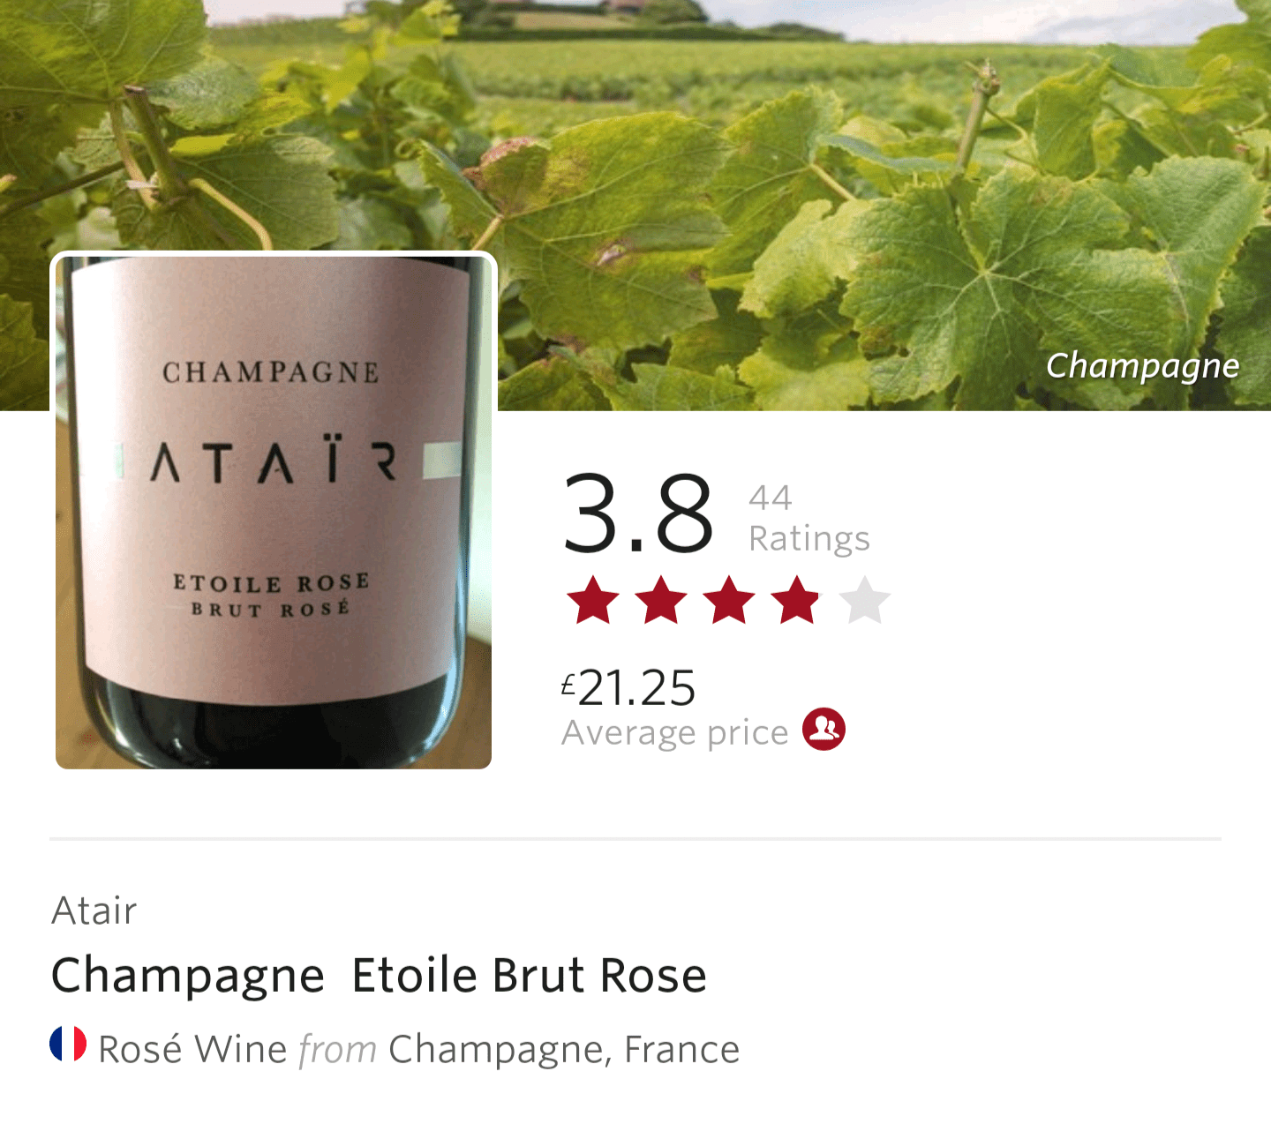
Task: Tap the French flag icon
Action: (x=68, y=1044)
